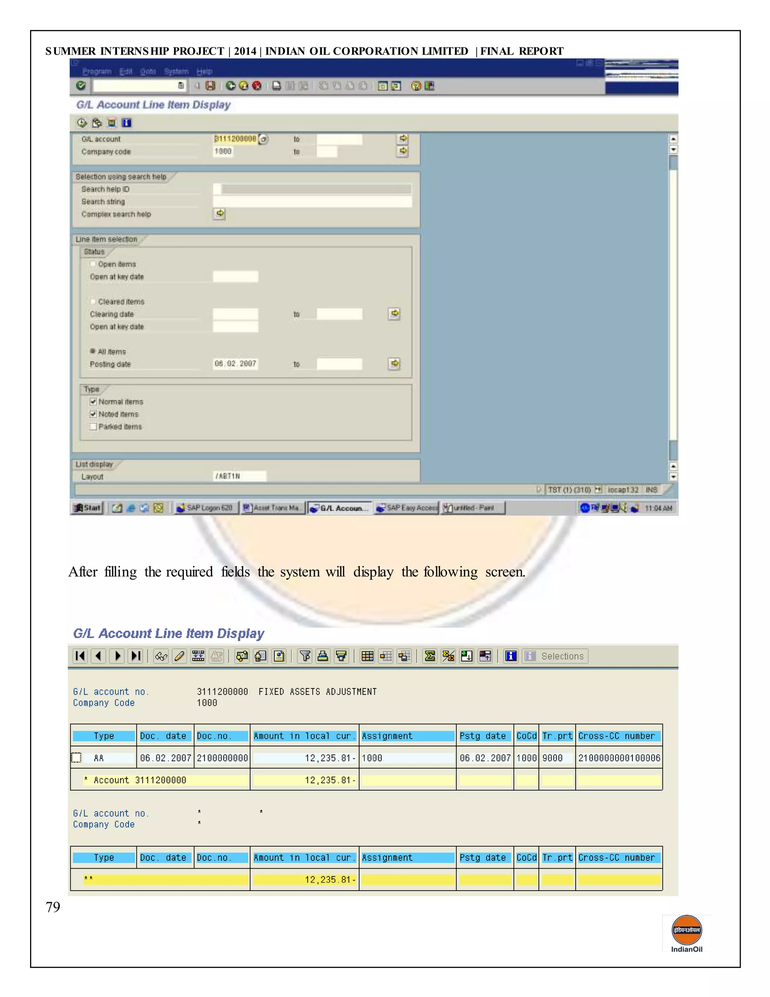Viewport: 770px width, 997px height.
Task: Click the Search string input field
Action: (x=312, y=201)
